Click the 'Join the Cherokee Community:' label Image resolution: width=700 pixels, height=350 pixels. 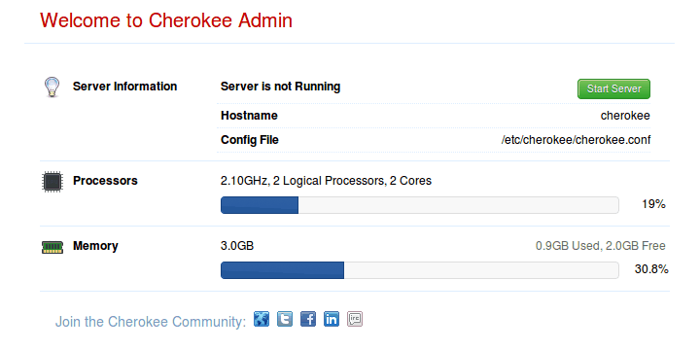coord(151,322)
